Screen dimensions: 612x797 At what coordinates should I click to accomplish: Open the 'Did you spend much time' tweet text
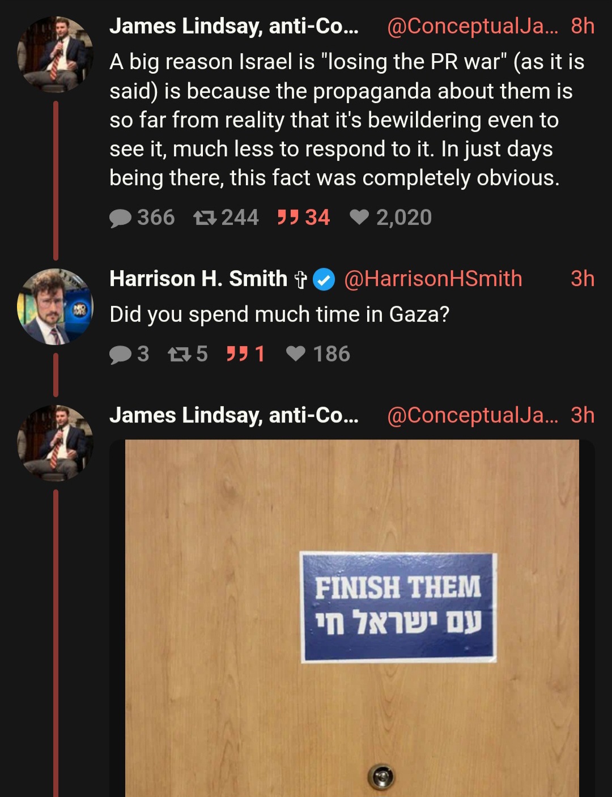tap(279, 314)
